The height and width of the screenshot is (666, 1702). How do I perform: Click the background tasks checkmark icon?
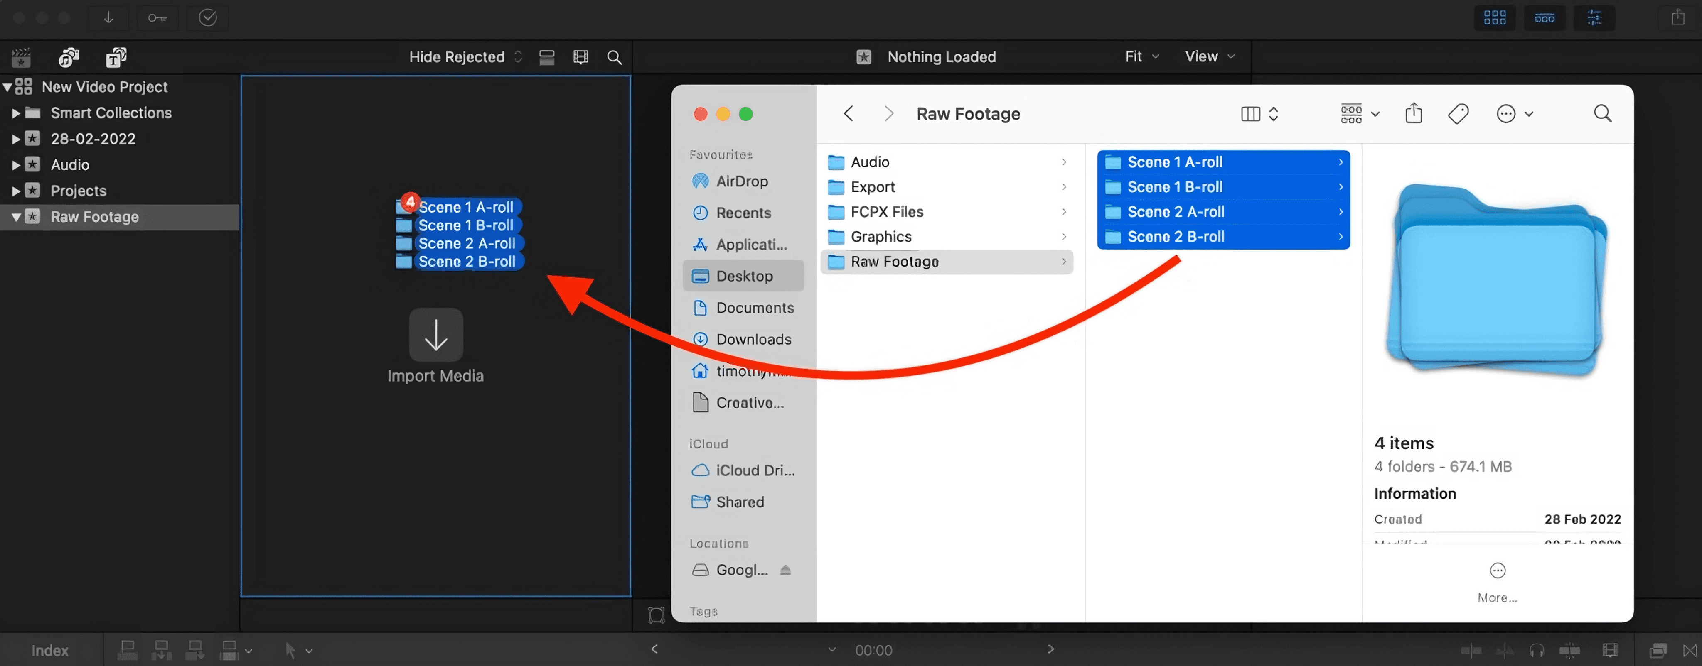coord(207,18)
